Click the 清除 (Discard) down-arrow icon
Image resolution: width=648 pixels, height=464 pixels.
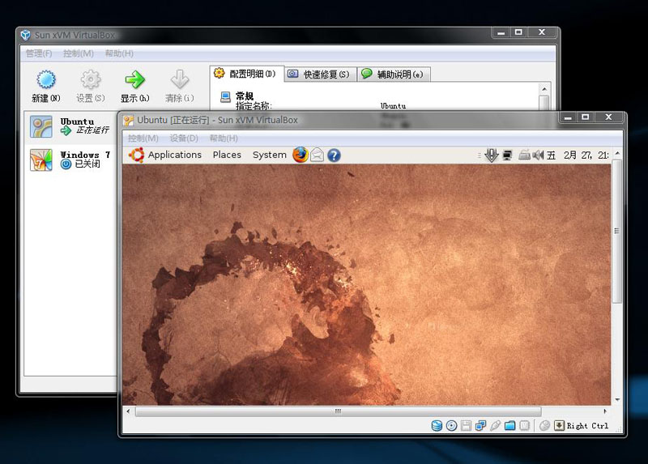pyautogui.click(x=180, y=79)
